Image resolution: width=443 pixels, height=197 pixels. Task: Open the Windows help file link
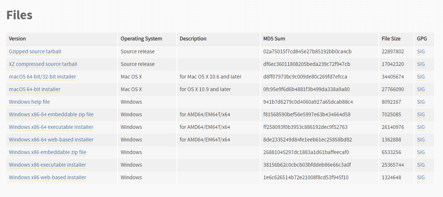tap(29, 102)
